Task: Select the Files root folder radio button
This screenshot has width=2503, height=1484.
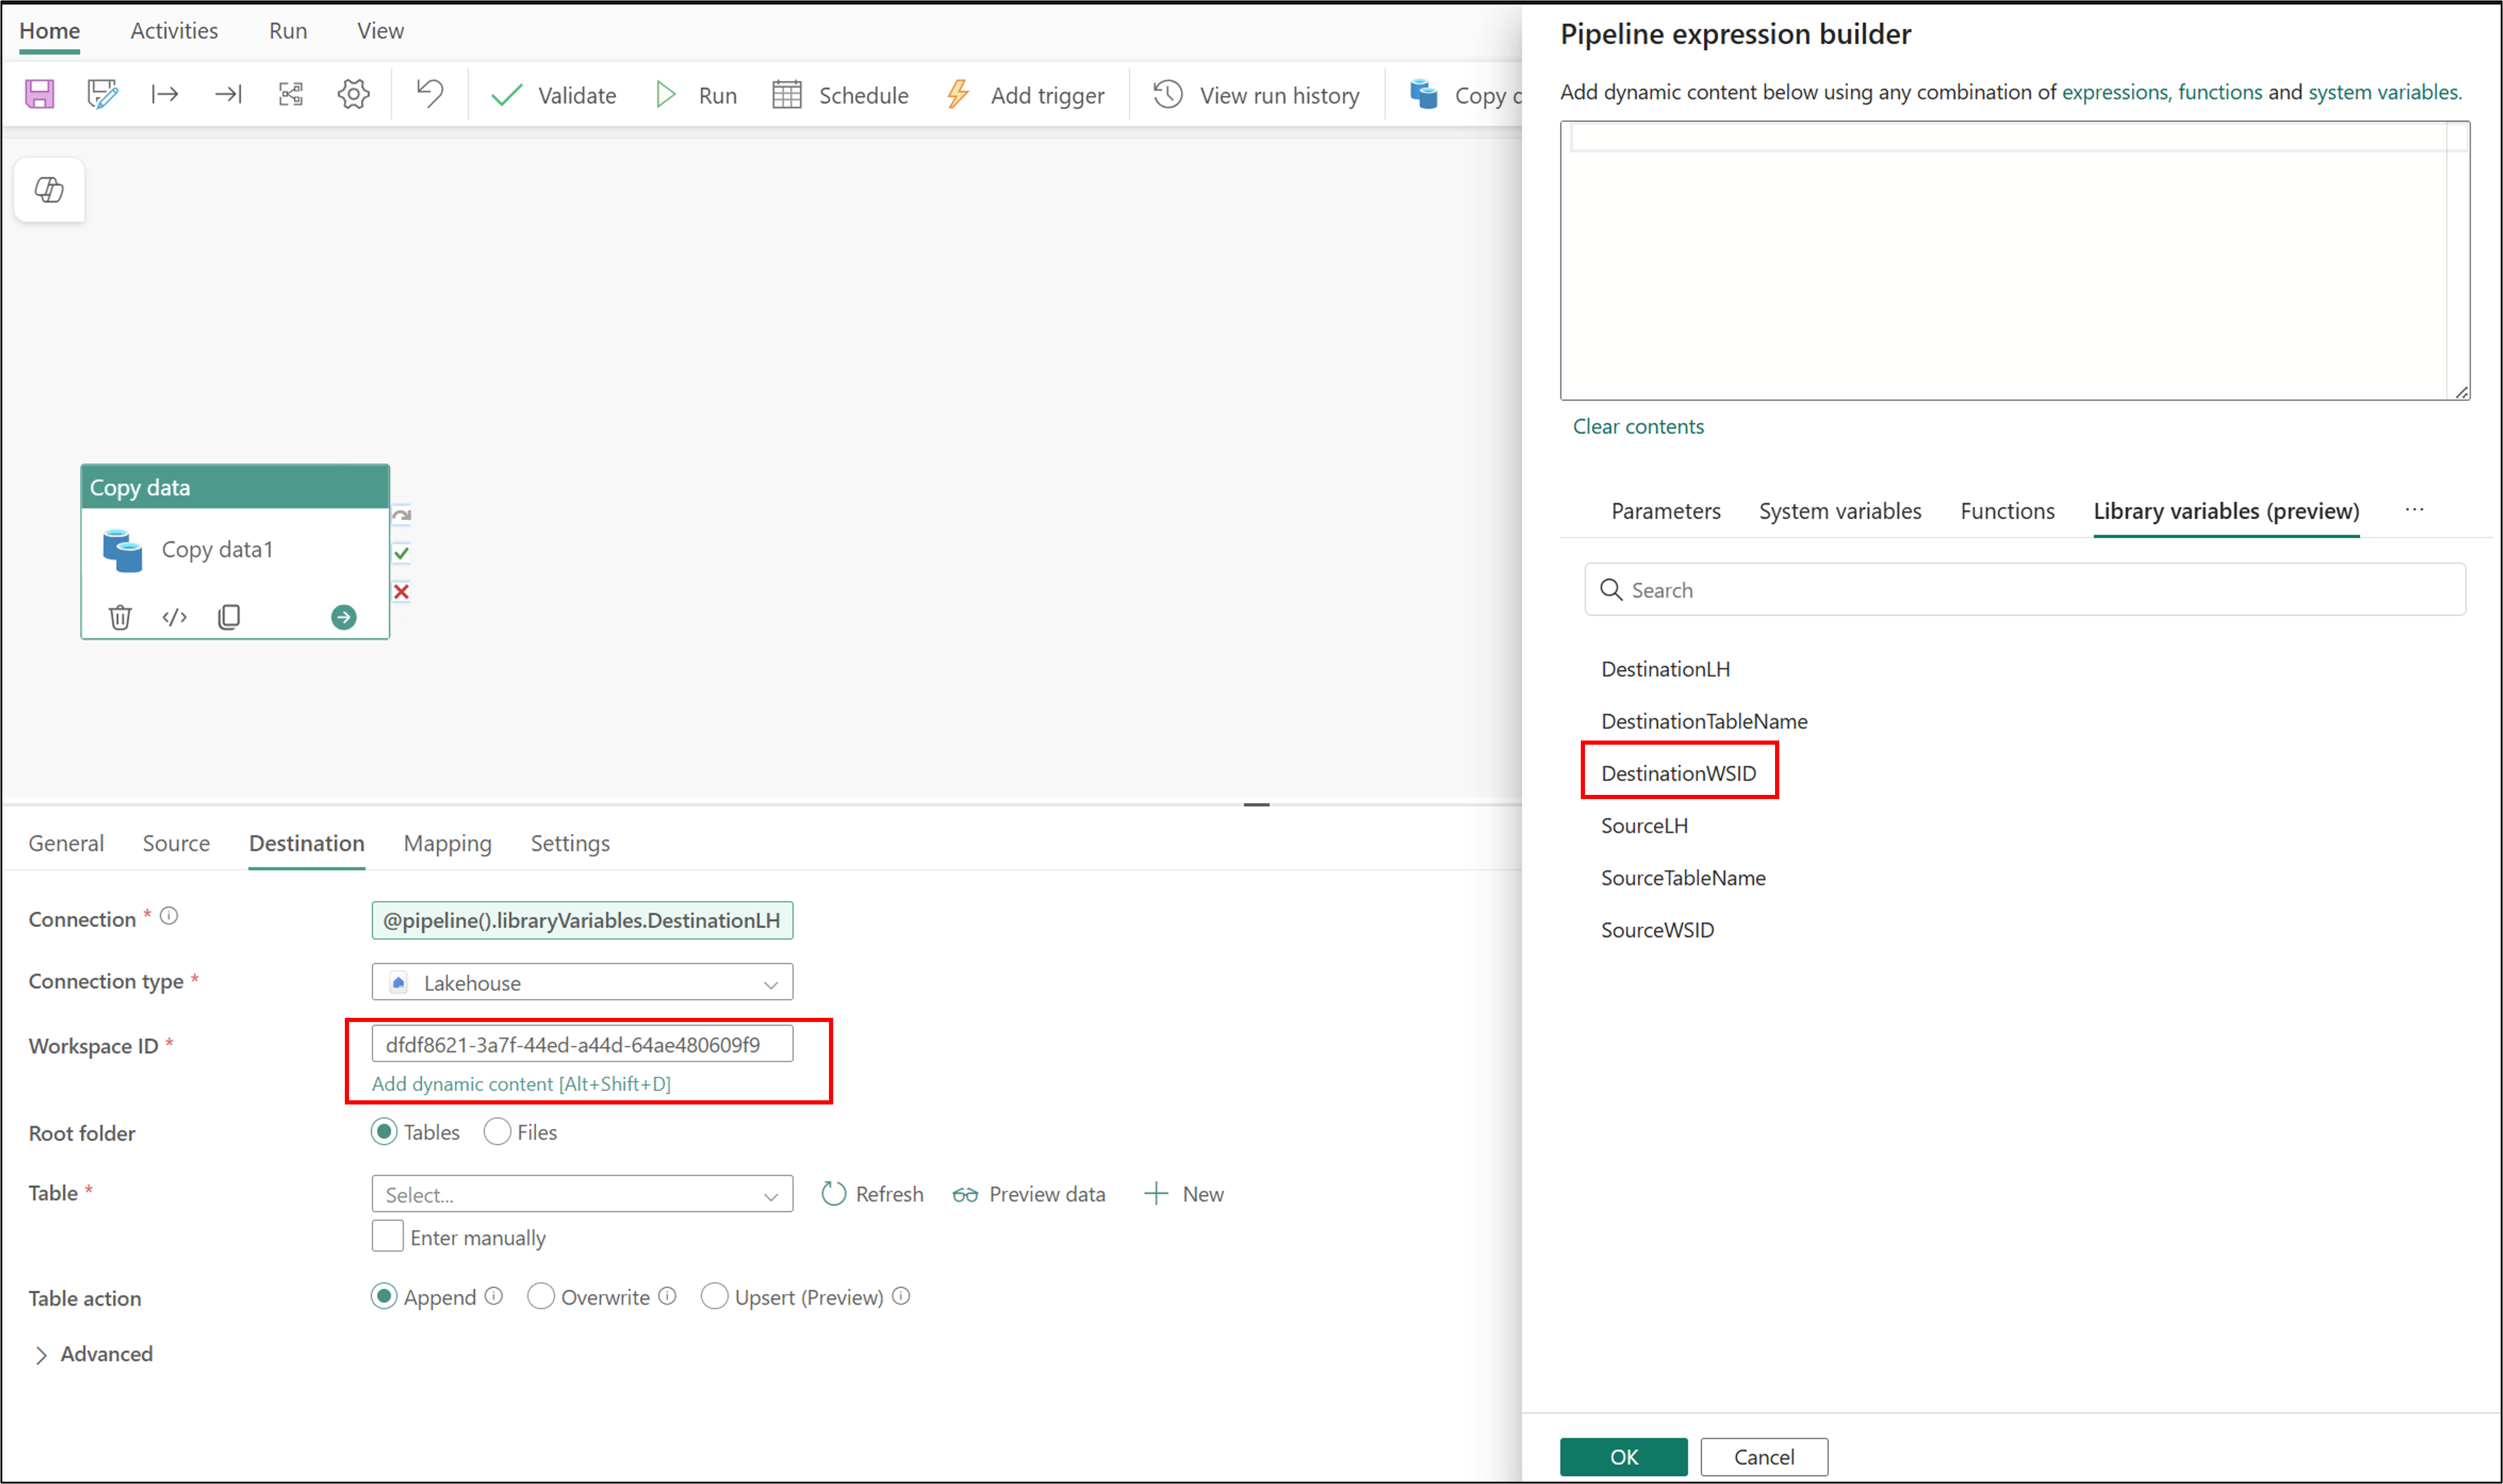Action: 497,1132
